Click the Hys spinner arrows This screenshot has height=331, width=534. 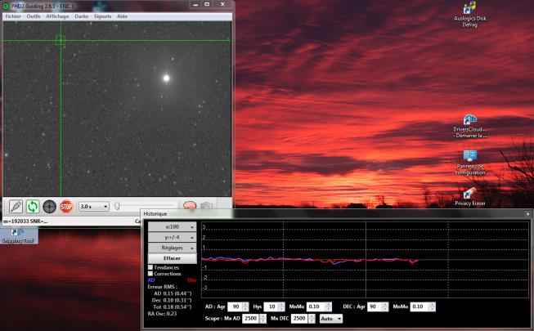click(x=281, y=306)
